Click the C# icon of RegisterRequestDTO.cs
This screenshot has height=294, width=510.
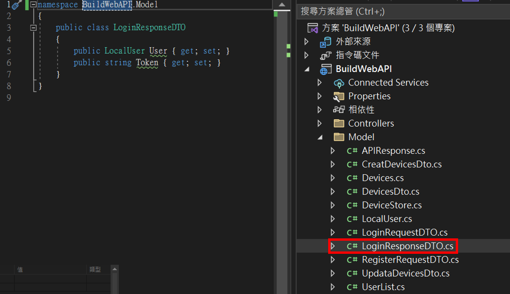point(352,260)
